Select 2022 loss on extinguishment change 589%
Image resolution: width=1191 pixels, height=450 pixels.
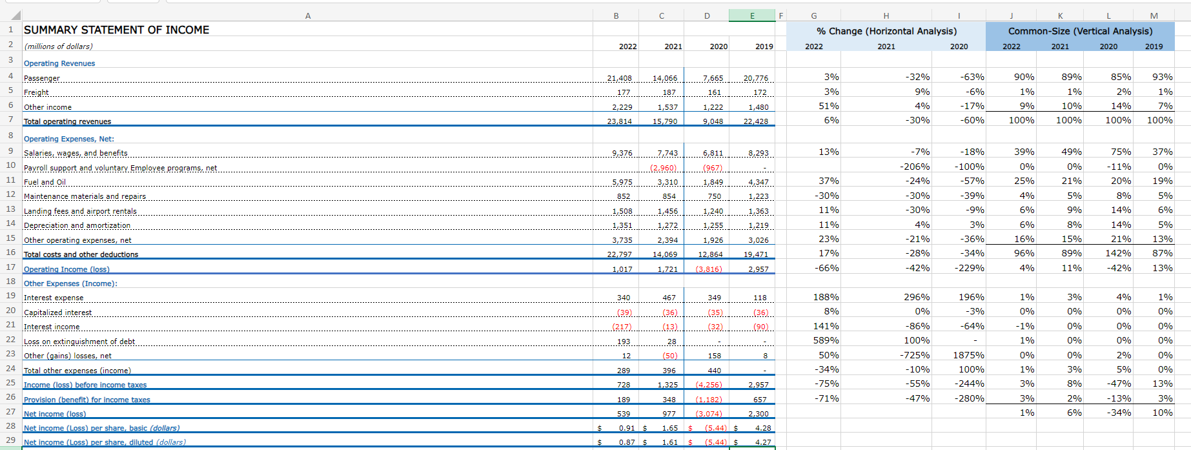click(x=826, y=340)
